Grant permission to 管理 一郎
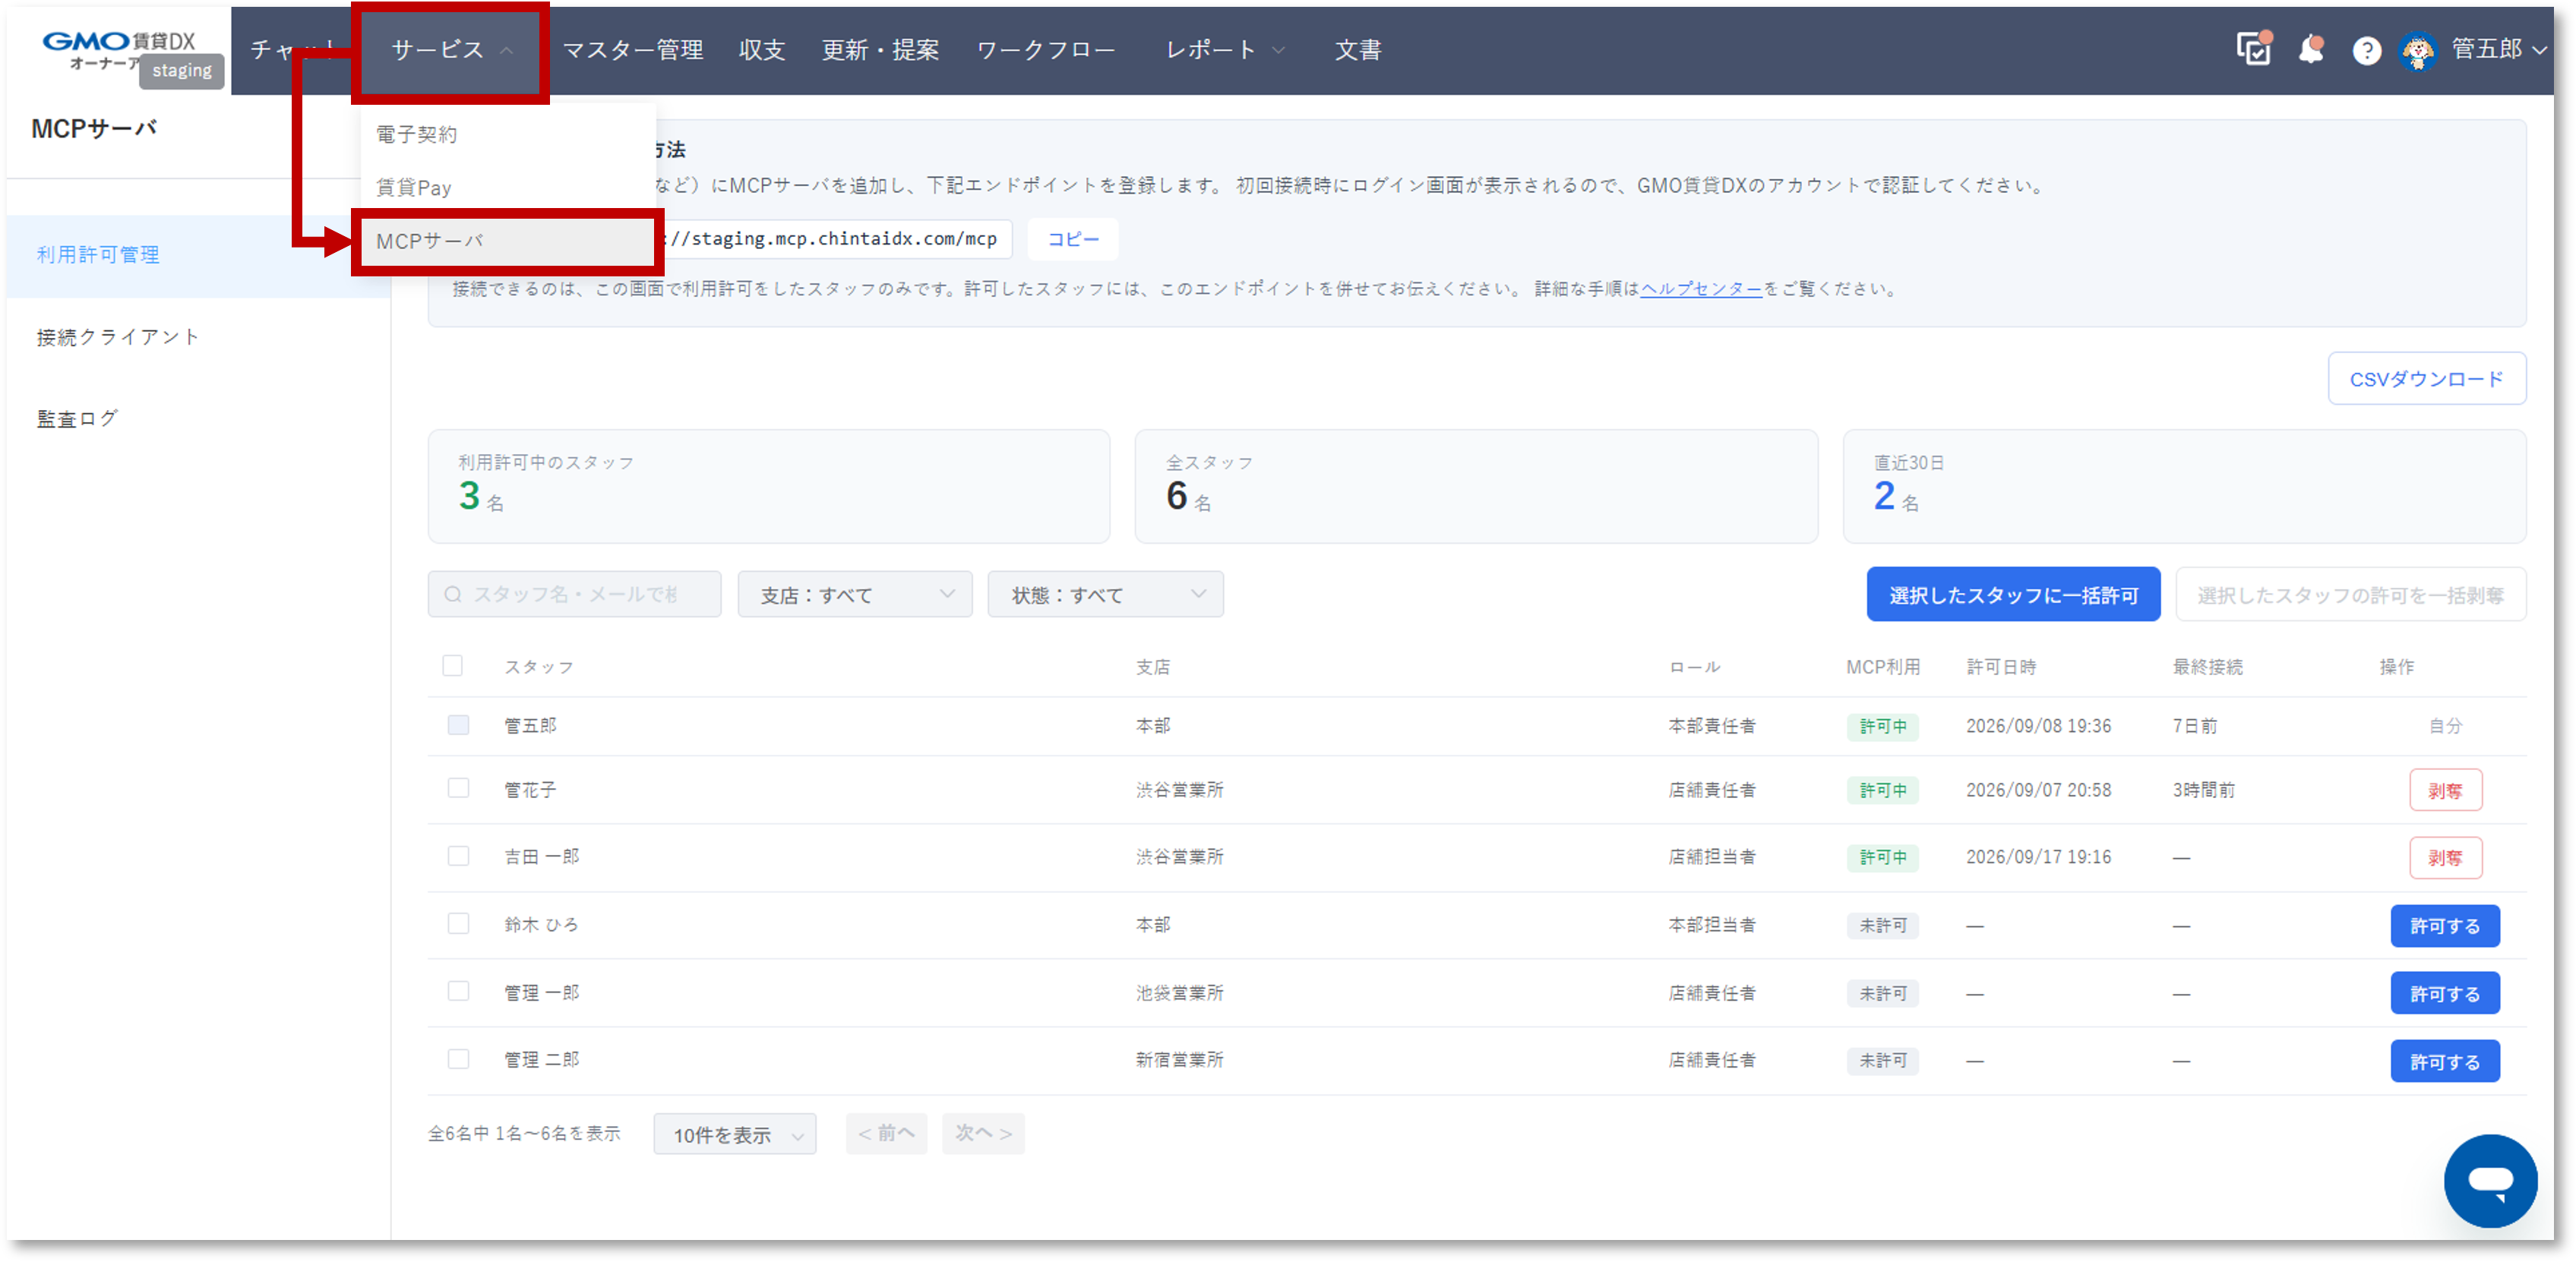 (x=2445, y=993)
